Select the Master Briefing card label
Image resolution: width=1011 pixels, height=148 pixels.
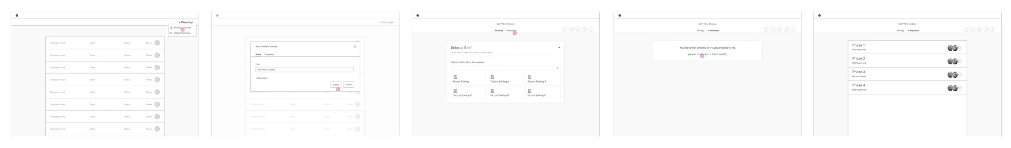click(x=461, y=82)
